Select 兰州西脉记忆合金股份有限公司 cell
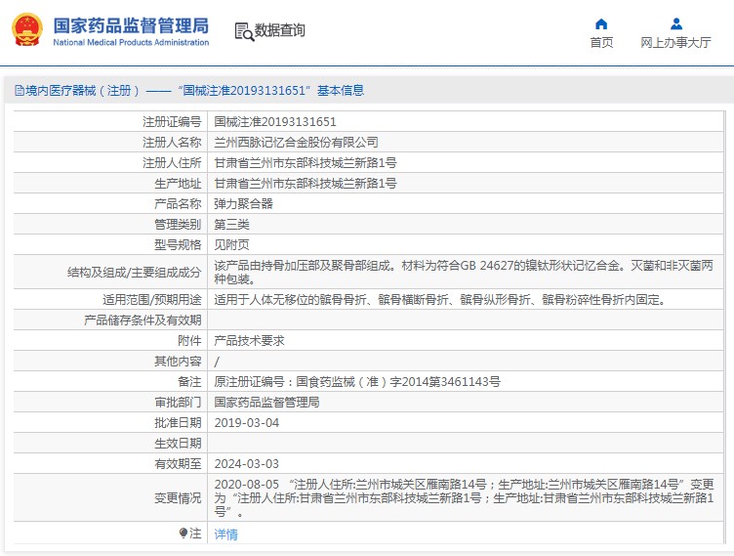The image size is (734, 556). 296,142
